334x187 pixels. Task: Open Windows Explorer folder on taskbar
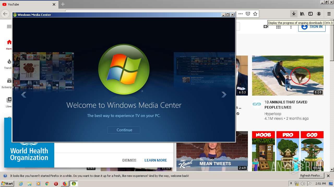[29, 184]
